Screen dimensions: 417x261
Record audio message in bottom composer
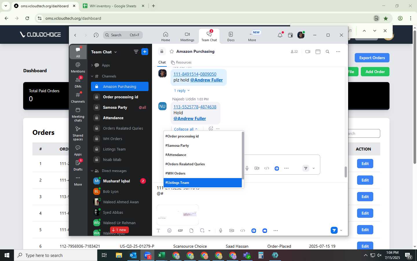click(x=221, y=231)
